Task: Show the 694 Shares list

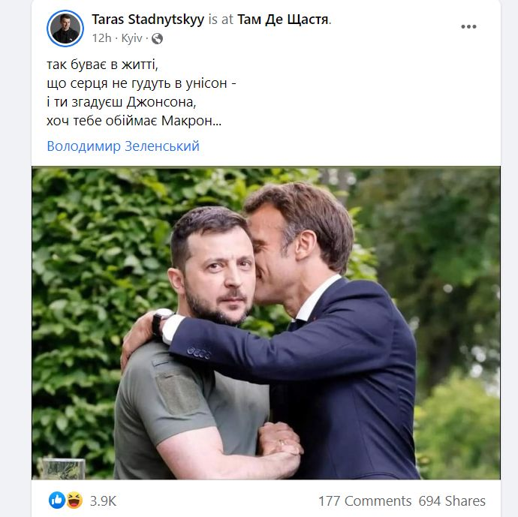Action: (x=452, y=500)
